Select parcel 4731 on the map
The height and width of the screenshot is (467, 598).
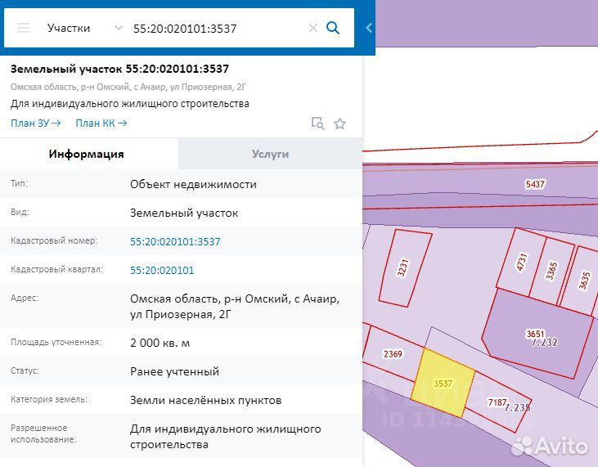pos(521,263)
